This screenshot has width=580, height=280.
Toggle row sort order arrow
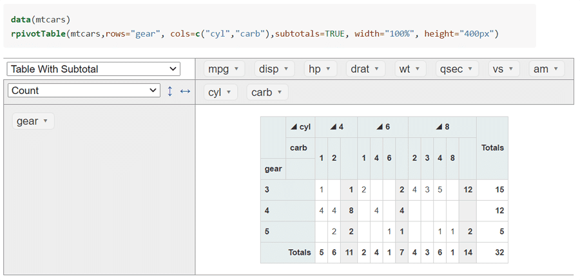coord(170,91)
